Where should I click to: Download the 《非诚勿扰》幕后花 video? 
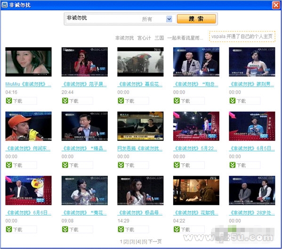[133, 101]
